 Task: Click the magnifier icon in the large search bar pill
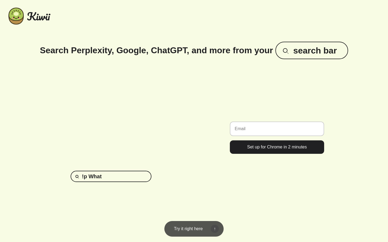(x=286, y=51)
